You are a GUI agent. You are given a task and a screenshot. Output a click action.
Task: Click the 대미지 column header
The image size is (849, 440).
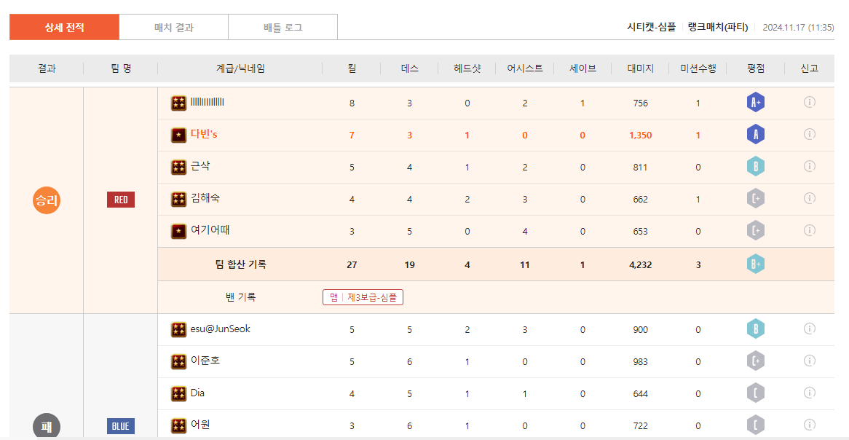click(640, 68)
